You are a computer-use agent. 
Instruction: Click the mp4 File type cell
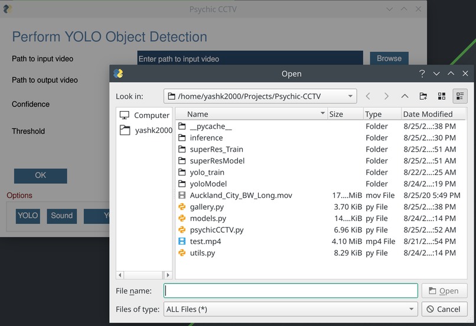(380, 242)
